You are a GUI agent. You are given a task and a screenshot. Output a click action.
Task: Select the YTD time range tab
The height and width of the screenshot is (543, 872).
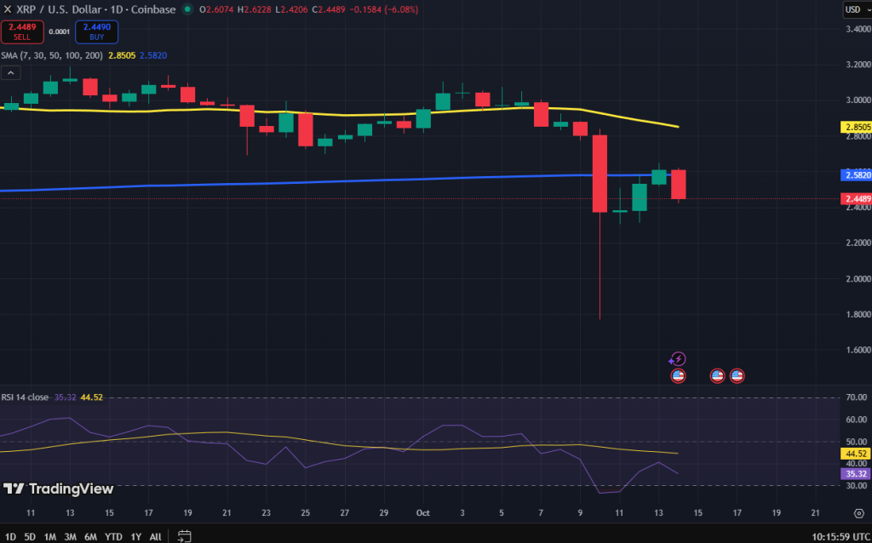[112, 537]
